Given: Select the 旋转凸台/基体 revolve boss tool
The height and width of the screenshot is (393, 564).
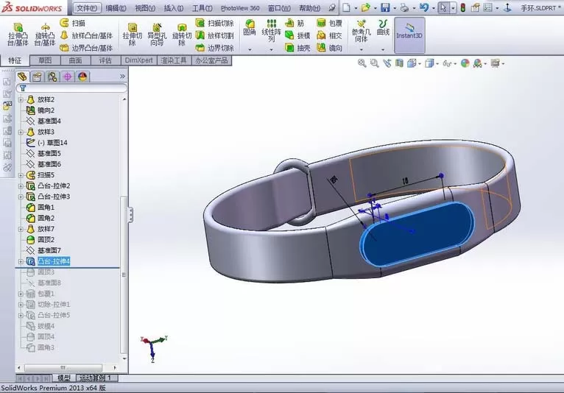Looking at the screenshot, I should click(45, 35).
